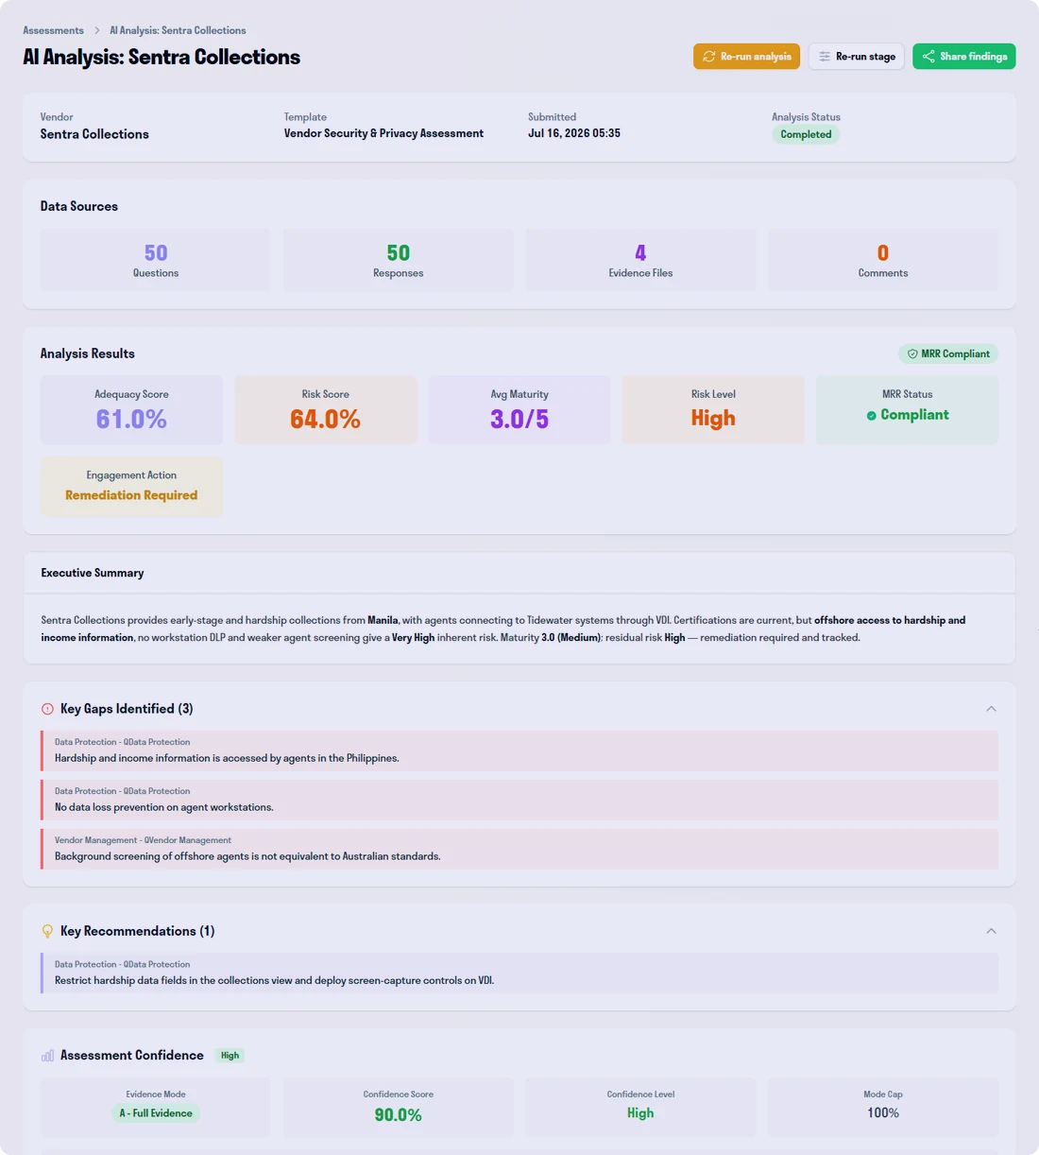Click the bar chart icon beside Assessment Confidence
Viewport: 1039px width, 1155px height.
pos(47,1056)
